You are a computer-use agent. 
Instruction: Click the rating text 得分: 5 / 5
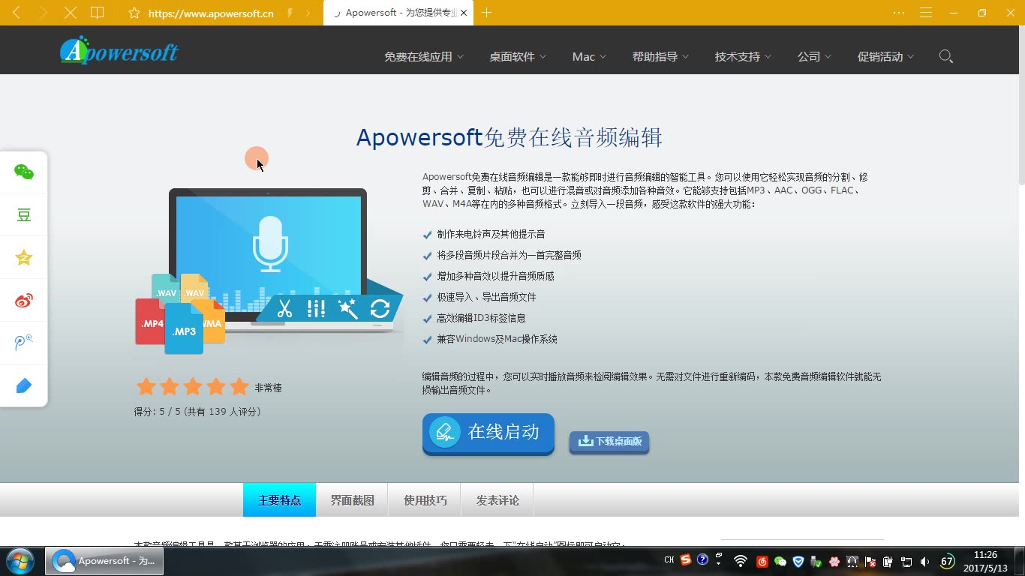158,412
